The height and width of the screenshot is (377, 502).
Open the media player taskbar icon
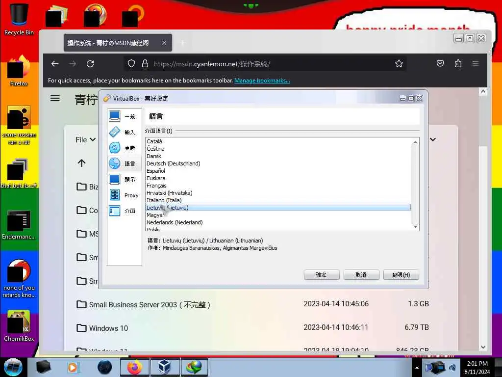(73, 367)
